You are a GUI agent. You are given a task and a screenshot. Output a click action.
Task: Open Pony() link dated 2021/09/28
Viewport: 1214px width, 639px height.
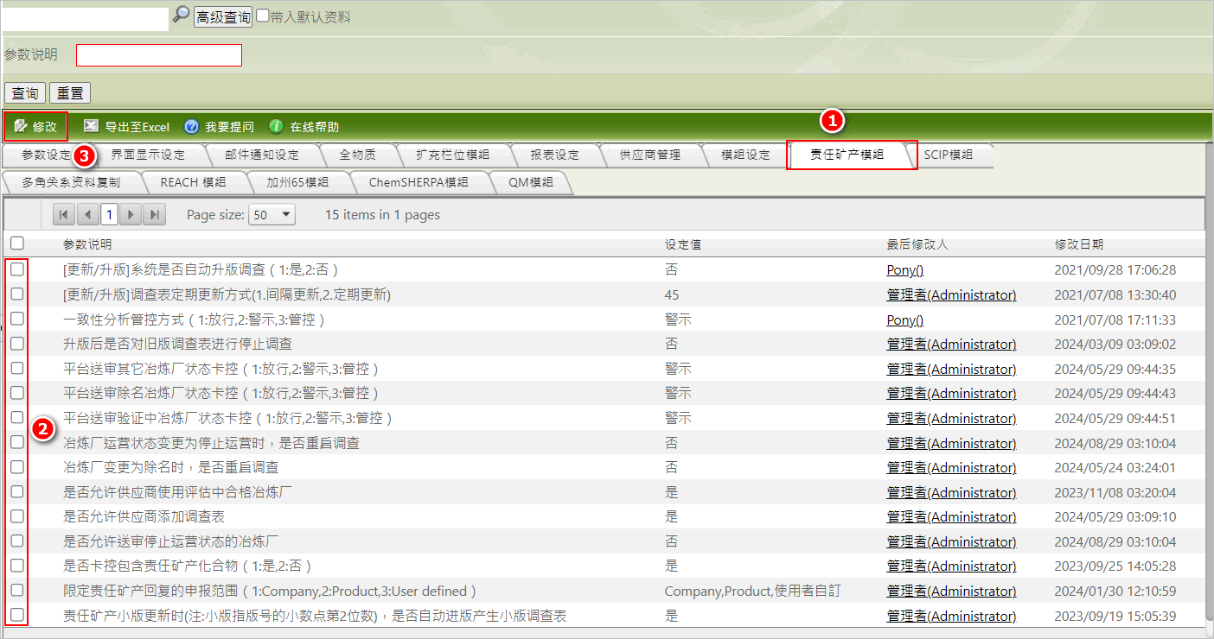pyautogui.click(x=905, y=269)
